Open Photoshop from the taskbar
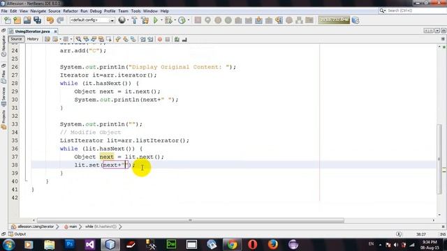The width and height of the screenshot is (447, 251). point(69,244)
